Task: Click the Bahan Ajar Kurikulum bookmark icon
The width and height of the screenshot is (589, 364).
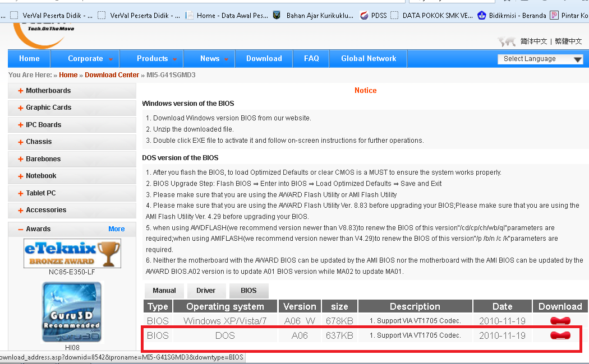Action: pyautogui.click(x=276, y=16)
